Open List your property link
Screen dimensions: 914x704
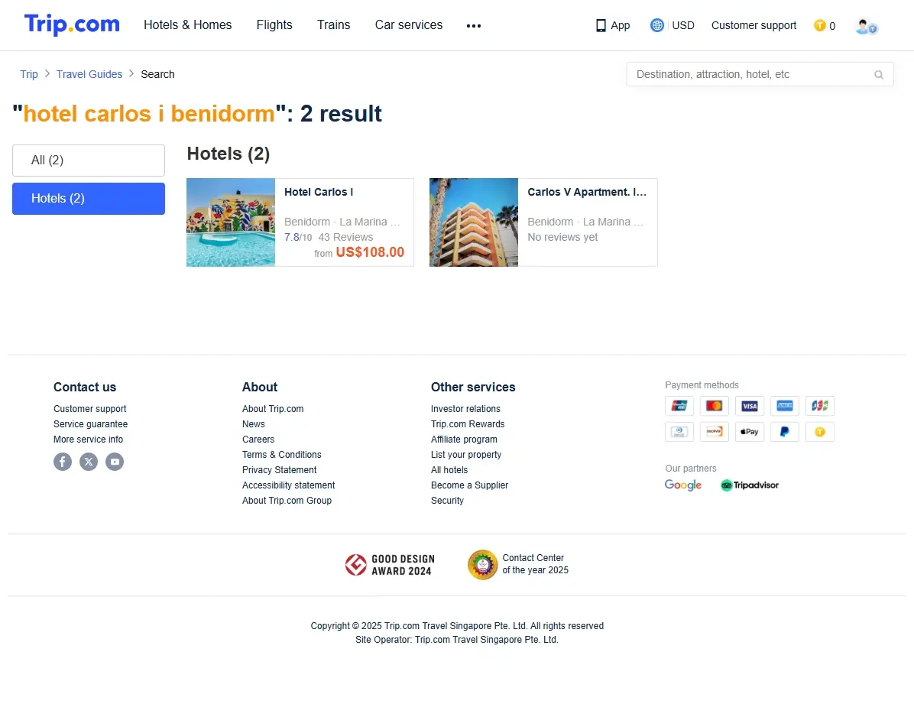[465, 454]
